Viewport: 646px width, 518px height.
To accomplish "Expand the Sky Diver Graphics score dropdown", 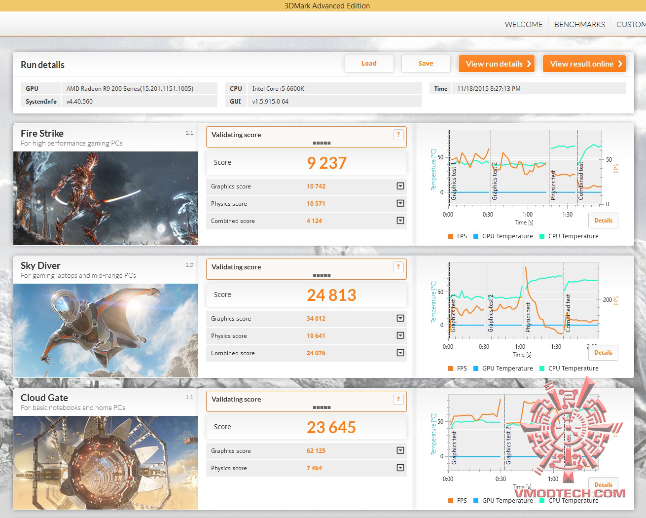I will pyautogui.click(x=400, y=318).
